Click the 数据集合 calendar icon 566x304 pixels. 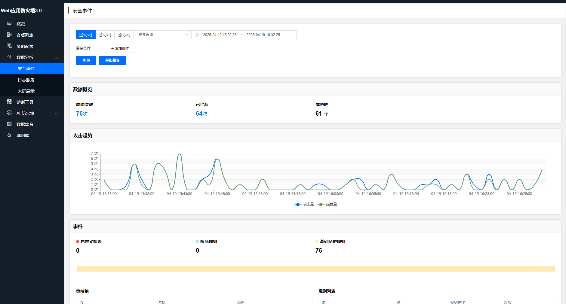click(9, 124)
